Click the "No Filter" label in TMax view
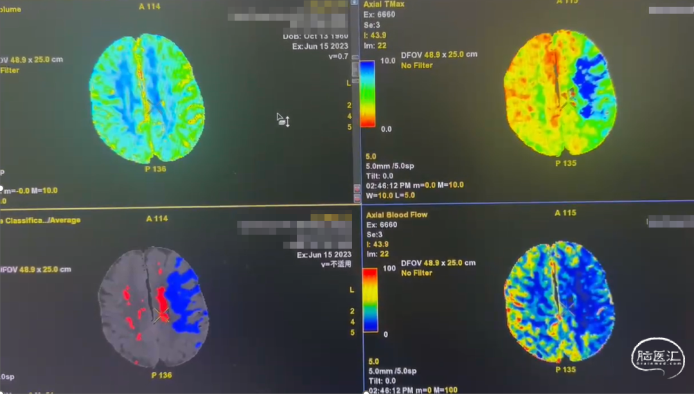The height and width of the screenshot is (394, 694). (x=417, y=66)
